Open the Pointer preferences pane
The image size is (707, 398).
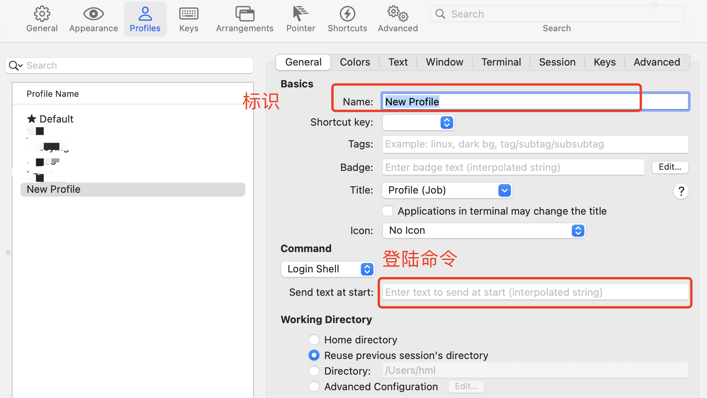(x=300, y=19)
